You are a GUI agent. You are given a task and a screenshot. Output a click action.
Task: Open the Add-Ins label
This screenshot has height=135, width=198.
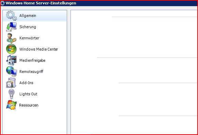click(x=26, y=83)
